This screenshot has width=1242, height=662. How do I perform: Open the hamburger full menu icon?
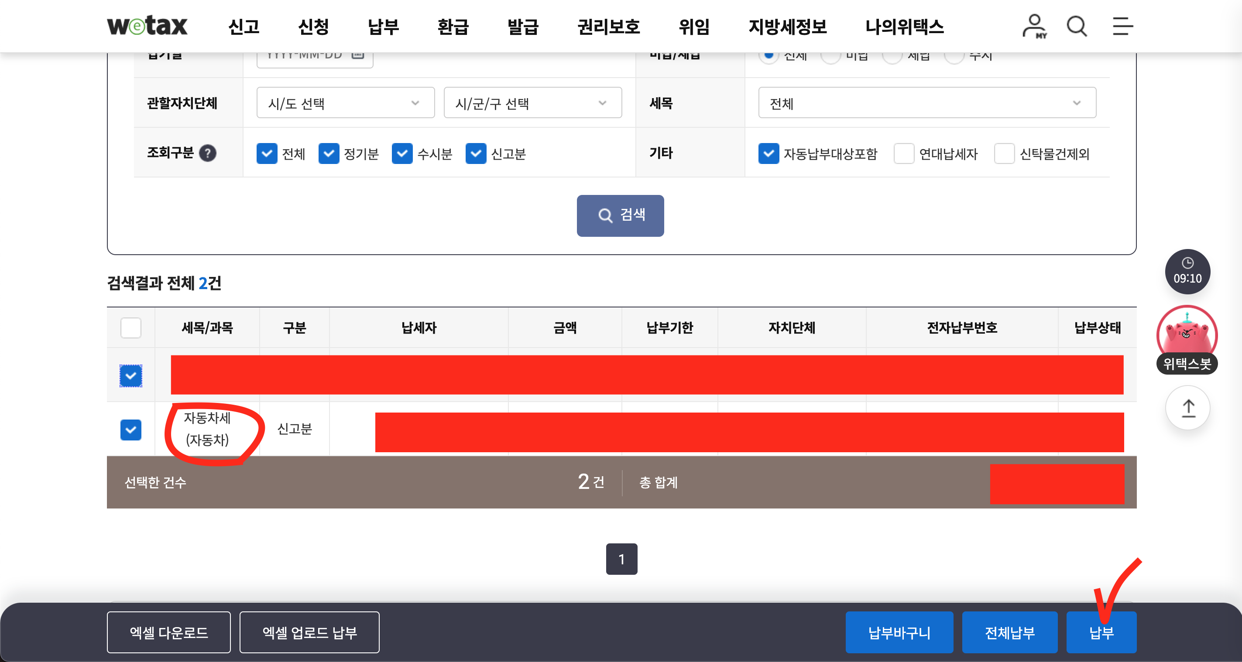click(1122, 26)
